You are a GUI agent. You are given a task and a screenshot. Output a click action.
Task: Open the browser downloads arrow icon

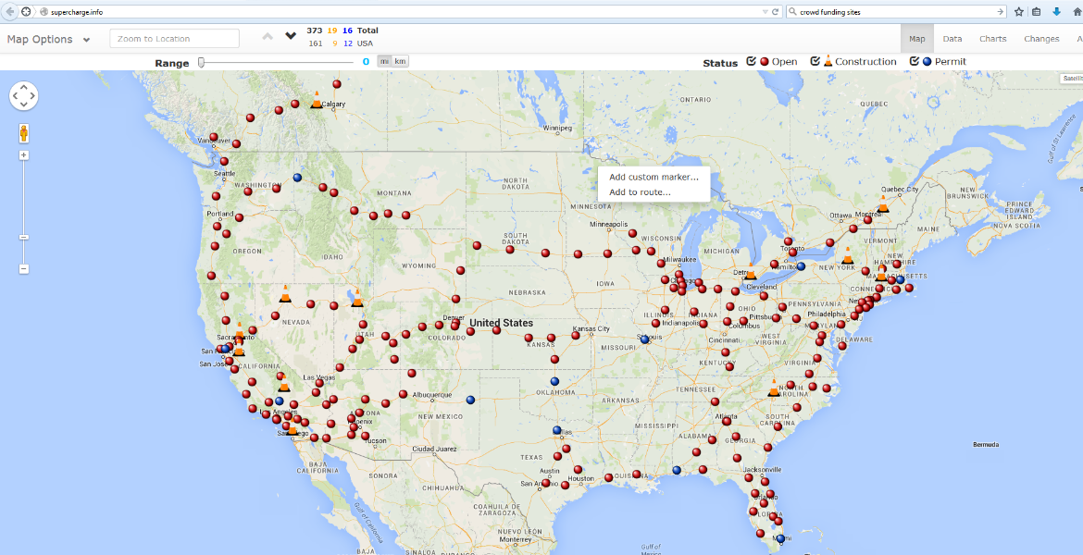pyautogui.click(x=1056, y=12)
